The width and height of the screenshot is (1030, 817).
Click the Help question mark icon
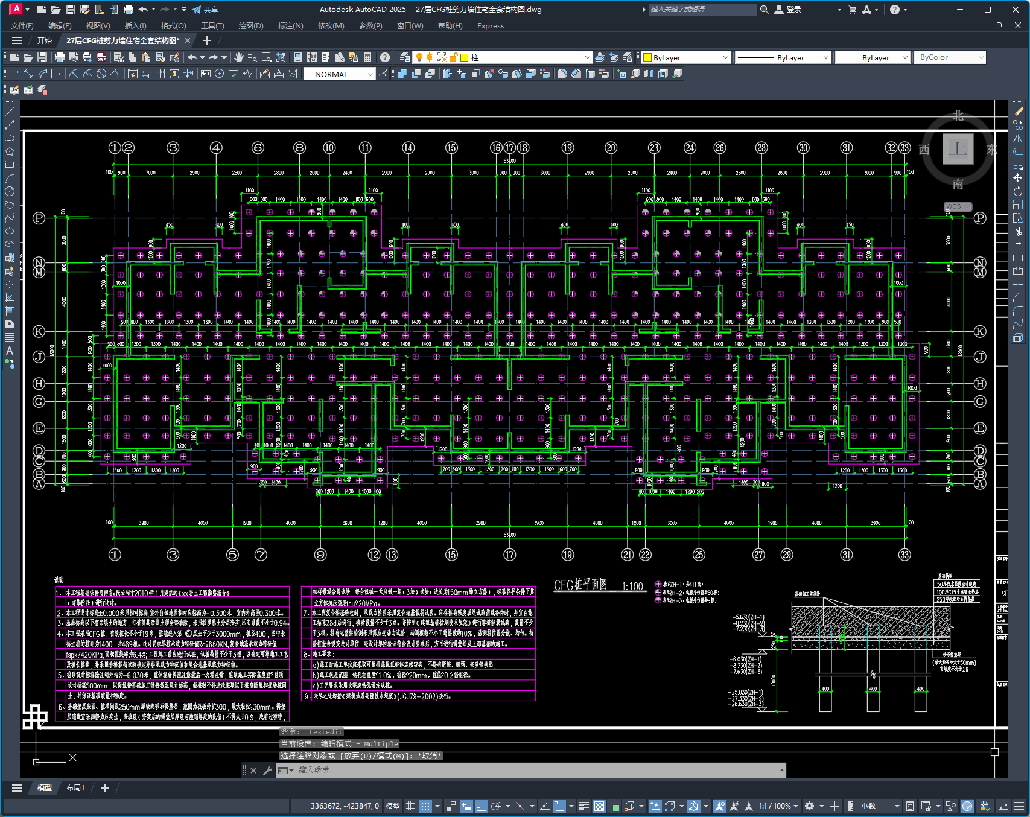click(385, 57)
